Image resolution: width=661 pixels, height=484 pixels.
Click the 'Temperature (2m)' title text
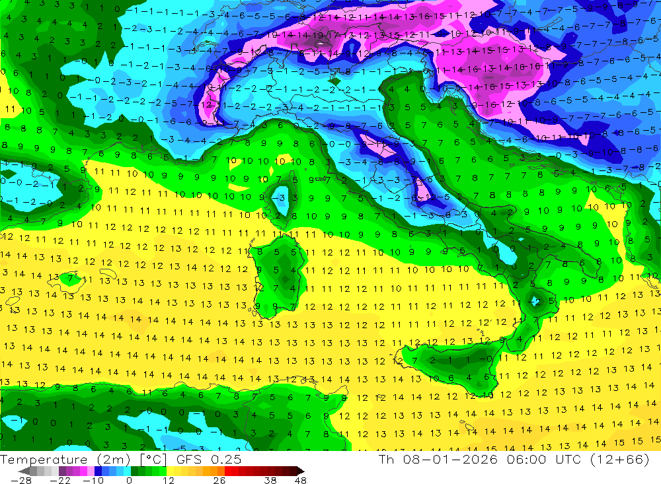tap(65, 460)
